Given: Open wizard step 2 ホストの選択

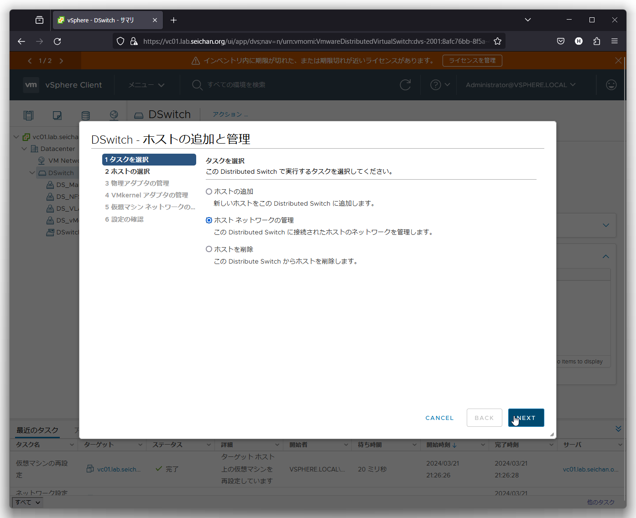Looking at the screenshot, I should pyautogui.click(x=127, y=171).
